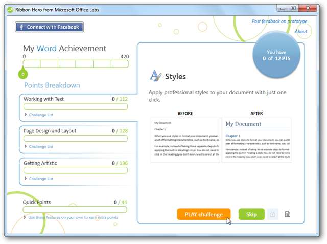
Task: Click the Quick Points label
Action: [x=37, y=202]
